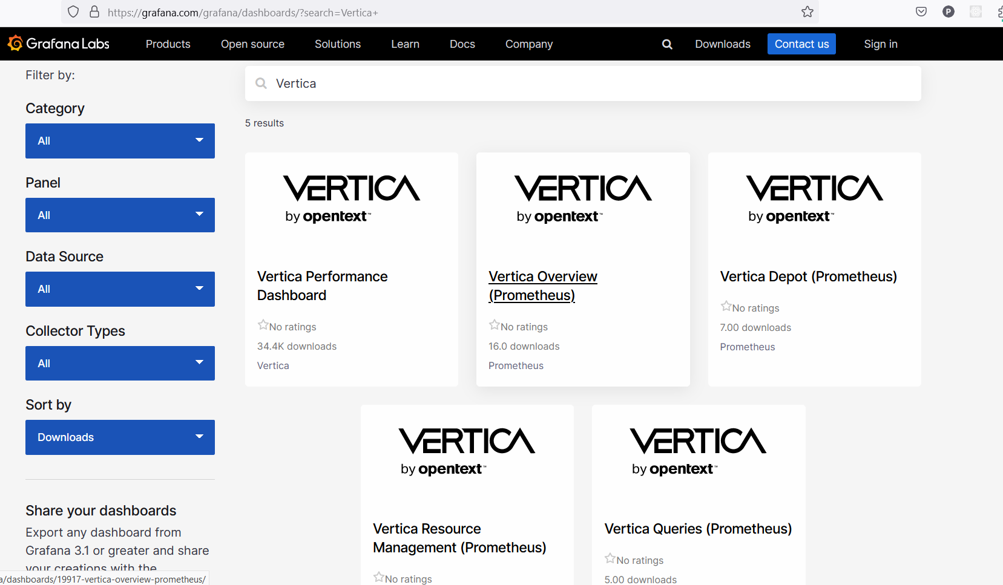Click the shield tracking protection icon
The height and width of the screenshot is (585, 1003).
point(73,11)
